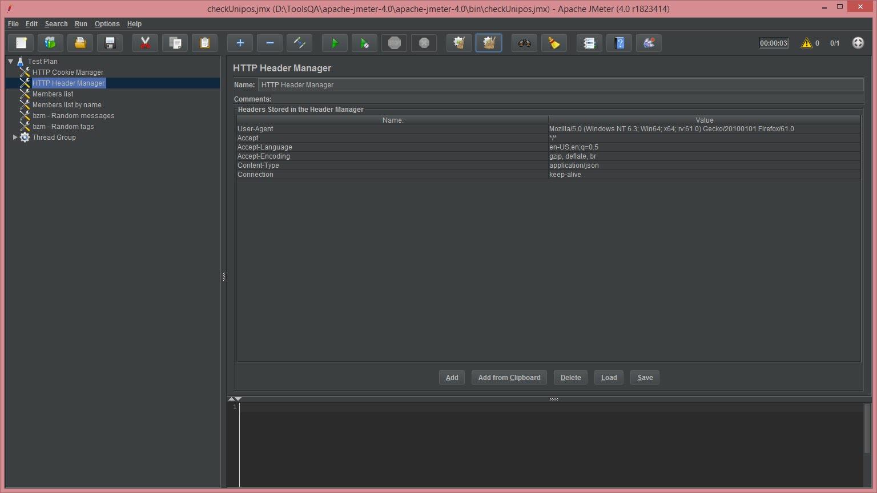
Task: Open the Edit menu
Action: click(x=31, y=24)
